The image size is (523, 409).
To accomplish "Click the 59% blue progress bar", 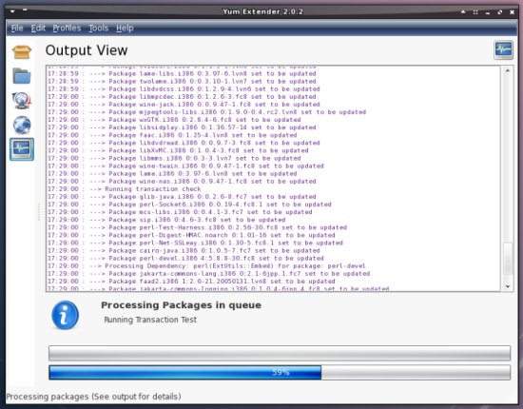I will tap(280, 372).
